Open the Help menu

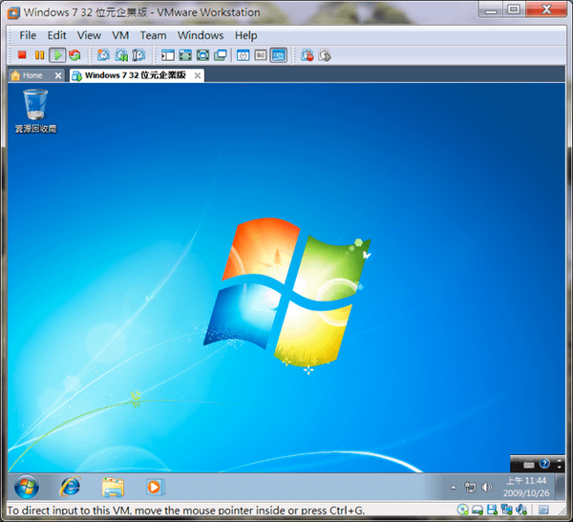pos(246,35)
